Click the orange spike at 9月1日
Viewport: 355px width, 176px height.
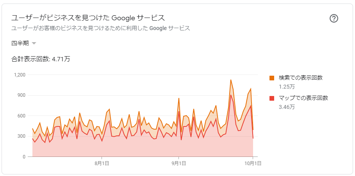(179, 98)
